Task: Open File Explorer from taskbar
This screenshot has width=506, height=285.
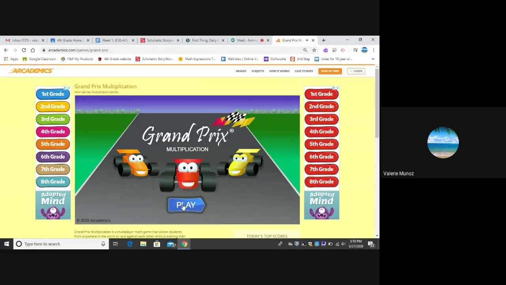Action: (143, 244)
